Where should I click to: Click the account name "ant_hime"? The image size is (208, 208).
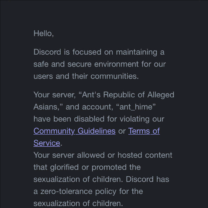click(136, 107)
